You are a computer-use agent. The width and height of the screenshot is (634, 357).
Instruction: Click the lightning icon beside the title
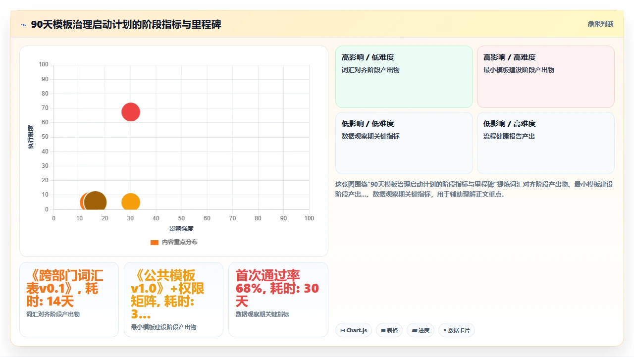coord(23,25)
